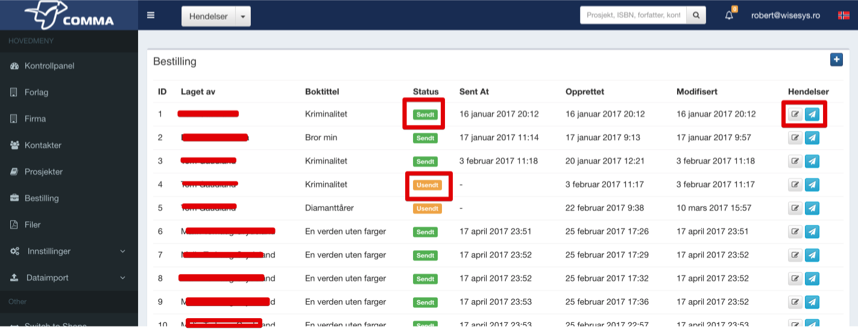Open the notifications bell

click(x=730, y=16)
